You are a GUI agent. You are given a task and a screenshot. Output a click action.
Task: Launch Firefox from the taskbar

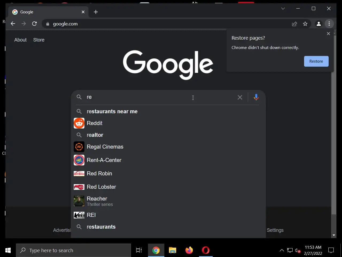click(189, 250)
